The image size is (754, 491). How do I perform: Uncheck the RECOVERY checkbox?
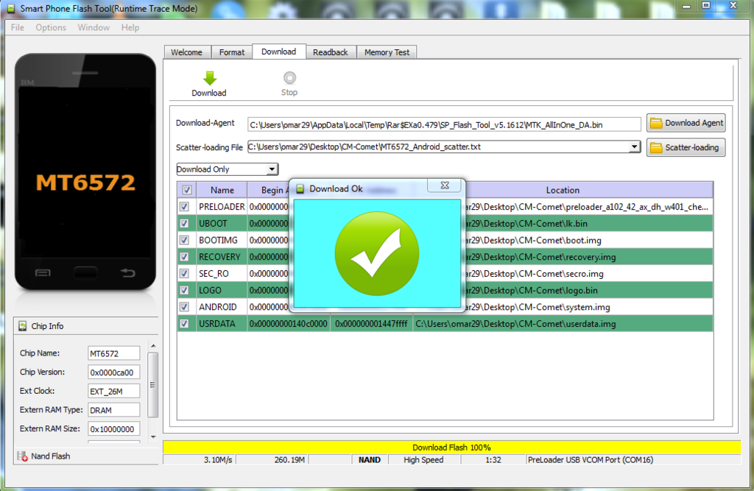coord(184,257)
